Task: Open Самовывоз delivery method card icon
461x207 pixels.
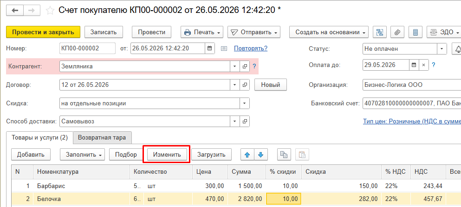Action: tap(245, 121)
